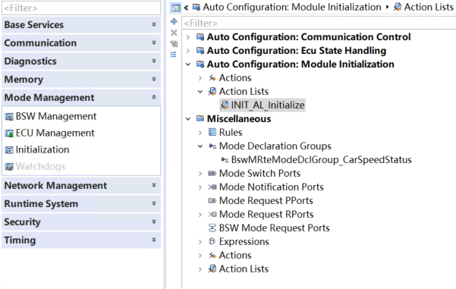This screenshot has width=456, height=289.
Task: Collapse Mode Management section
Action: [154, 97]
